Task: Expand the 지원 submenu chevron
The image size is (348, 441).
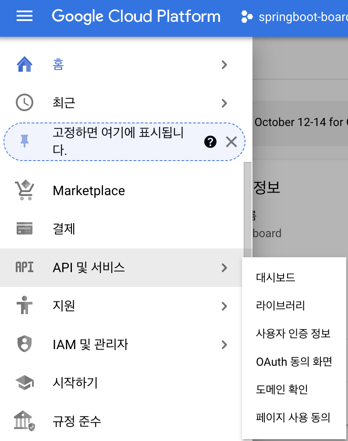Action: click(x=224, y=306)
